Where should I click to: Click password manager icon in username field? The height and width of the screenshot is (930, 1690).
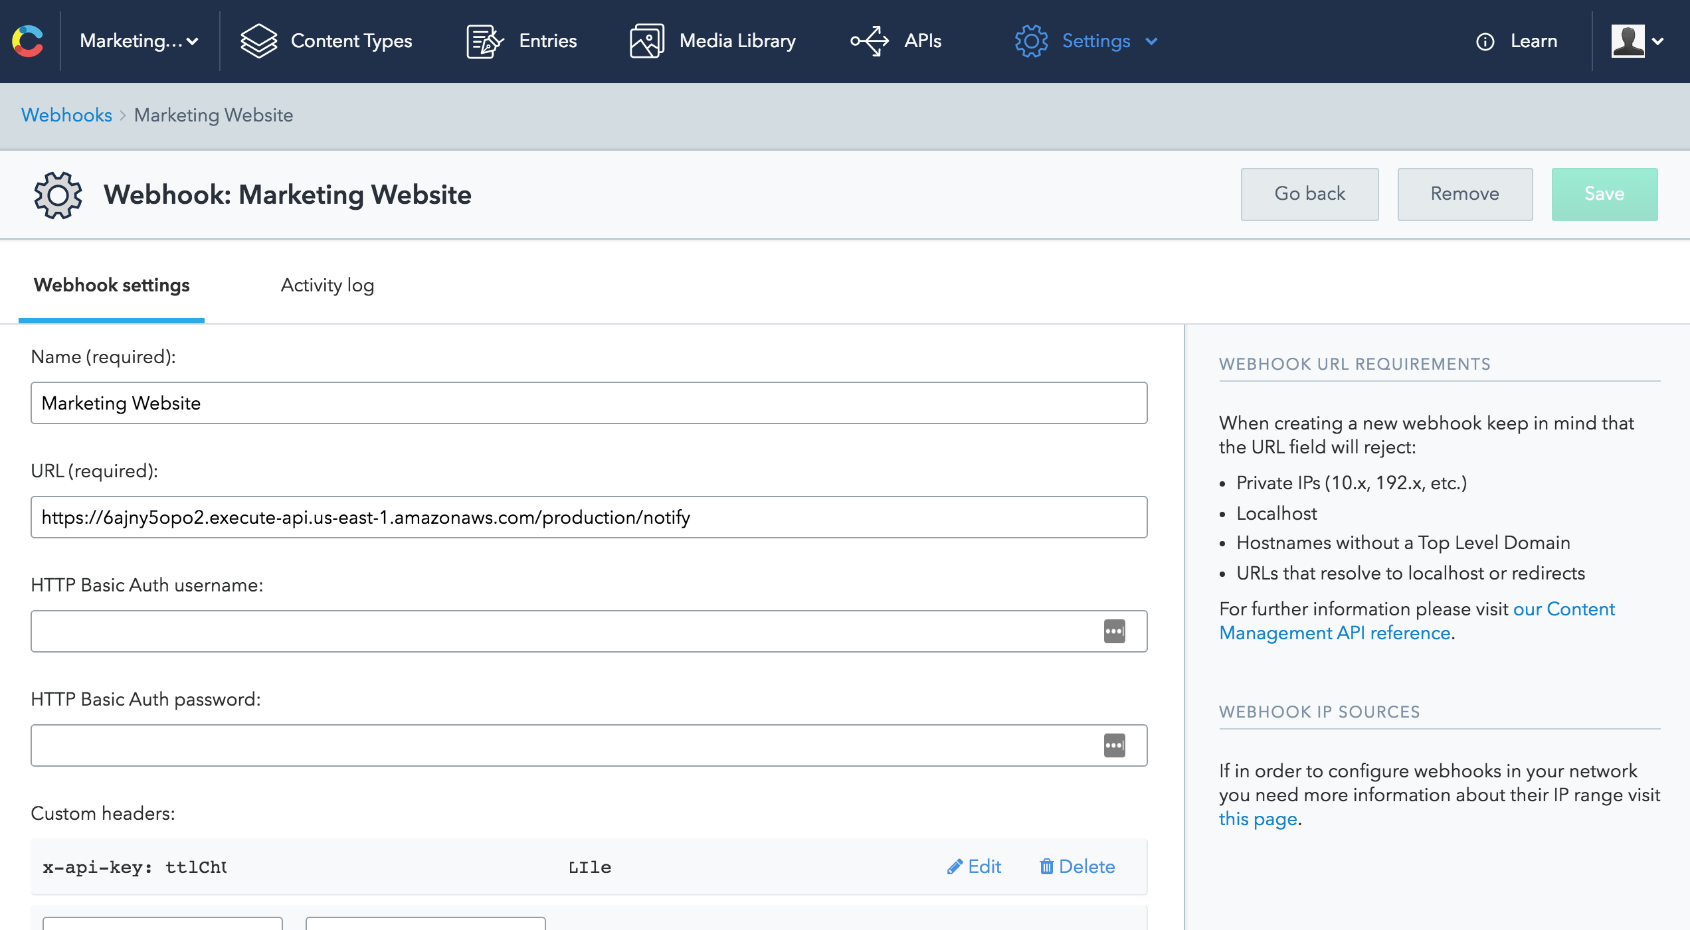(x=1114, y=631)
